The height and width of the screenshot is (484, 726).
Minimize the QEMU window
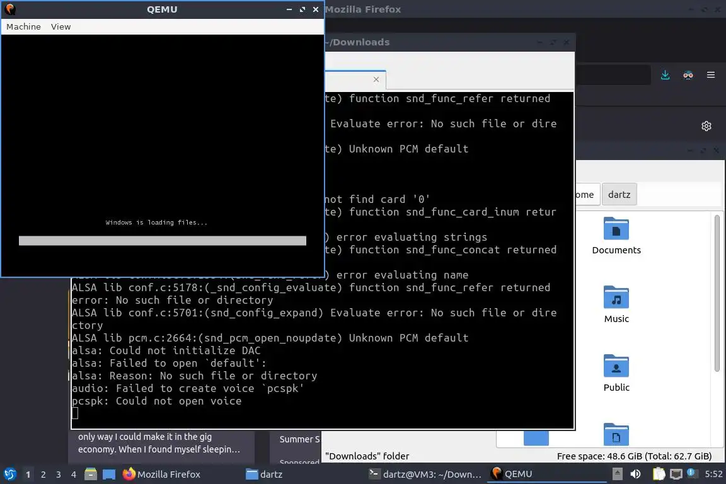tap(289, 9)
